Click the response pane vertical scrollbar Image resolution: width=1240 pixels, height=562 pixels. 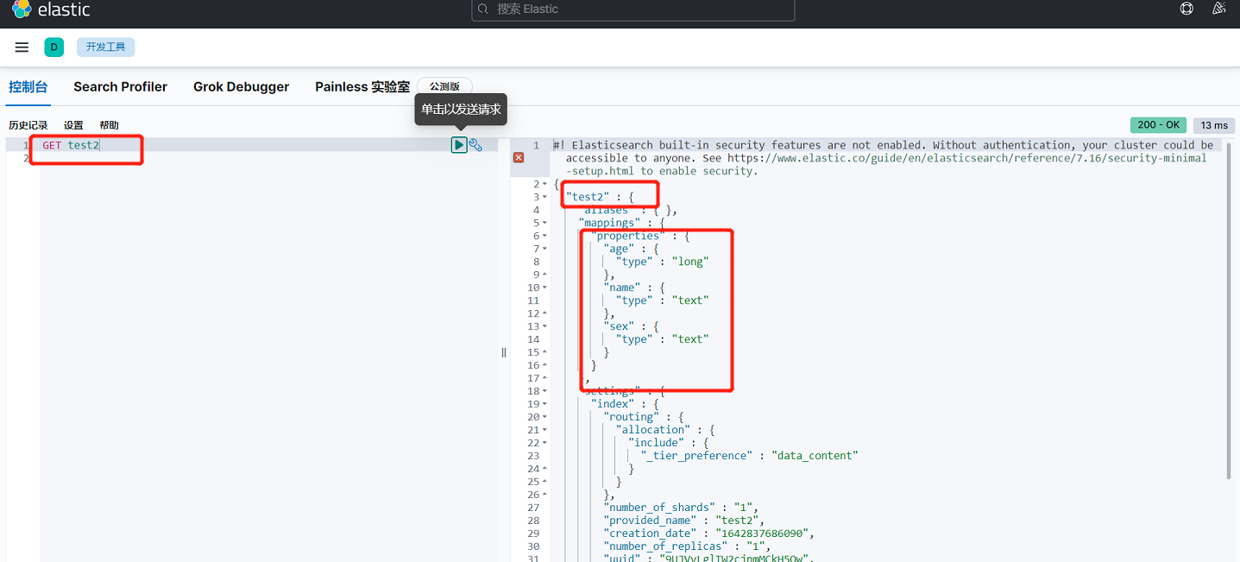coord(1230,309)
